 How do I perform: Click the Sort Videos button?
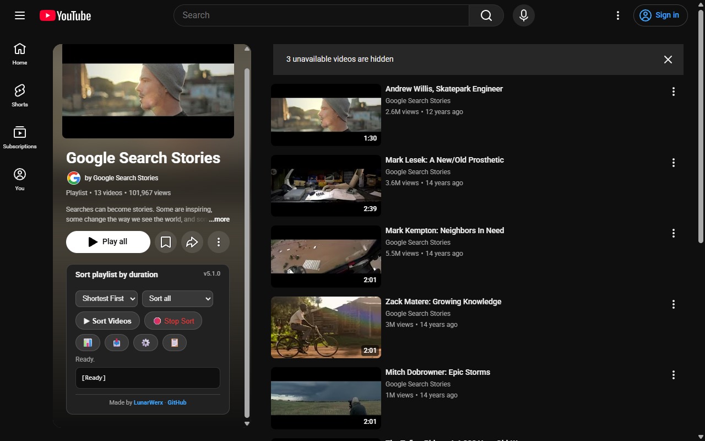tap(107, 321)
